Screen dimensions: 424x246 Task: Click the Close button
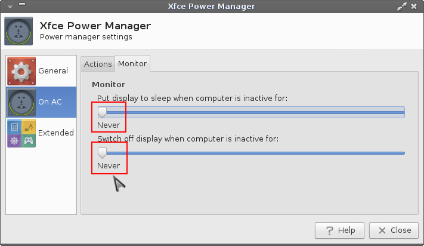point(394,230)
